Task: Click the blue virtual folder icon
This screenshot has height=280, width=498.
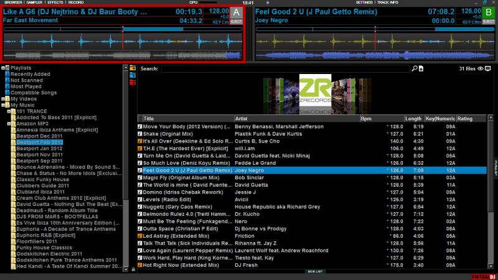Action: pos(133,75)
